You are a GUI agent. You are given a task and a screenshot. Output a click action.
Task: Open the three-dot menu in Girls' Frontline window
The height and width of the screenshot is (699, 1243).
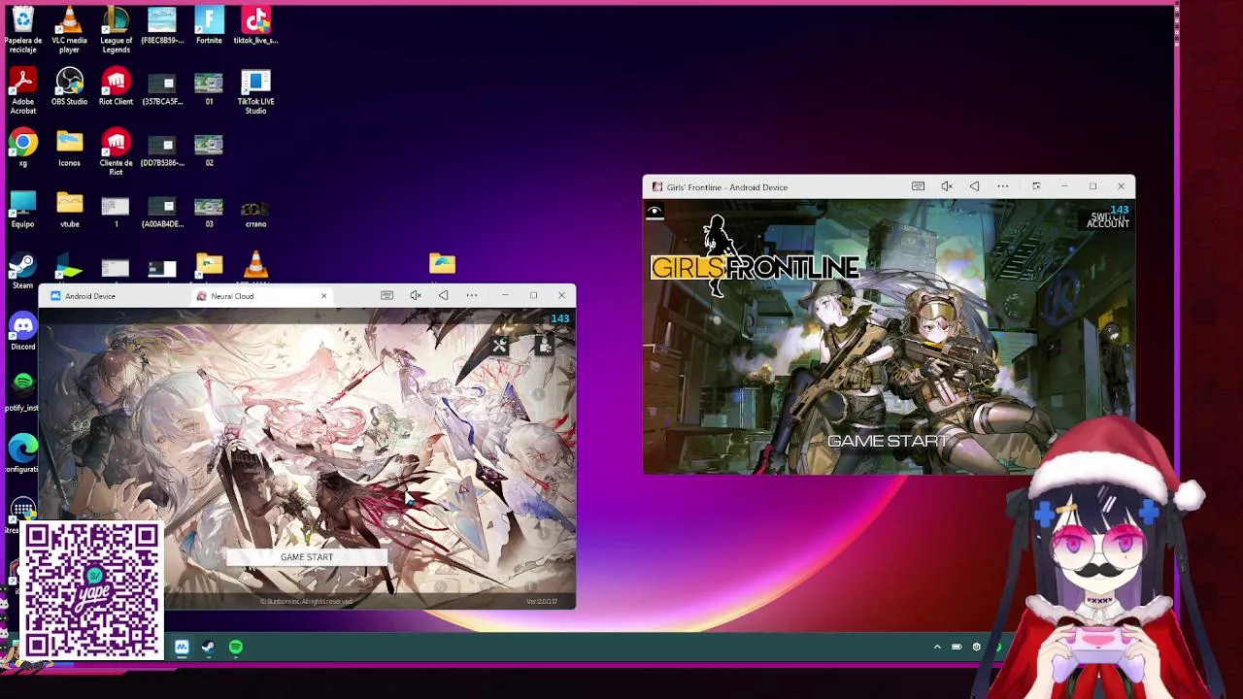[x=1003, y=186]
